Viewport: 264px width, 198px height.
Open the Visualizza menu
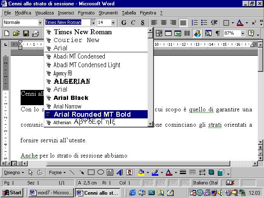[x=45, y=13]
